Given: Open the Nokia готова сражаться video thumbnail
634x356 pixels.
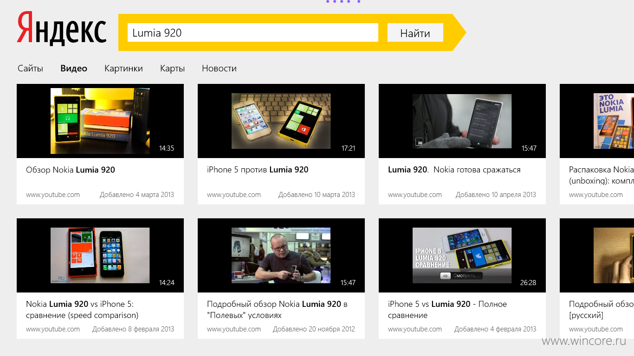Looking at the screenshot, I should coord(462,121).
